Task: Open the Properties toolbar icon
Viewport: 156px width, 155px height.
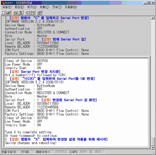Action: click(39, 13)
